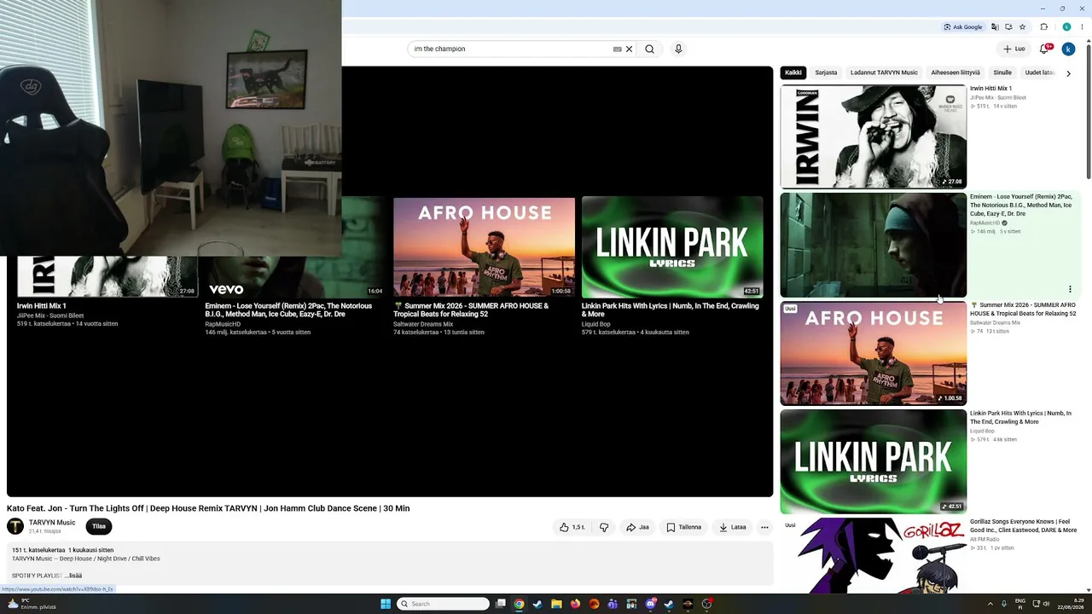This screenshot has width=1092, height=614.
Task: Open File Explorer from the taskbar
Action: [556, 604]
